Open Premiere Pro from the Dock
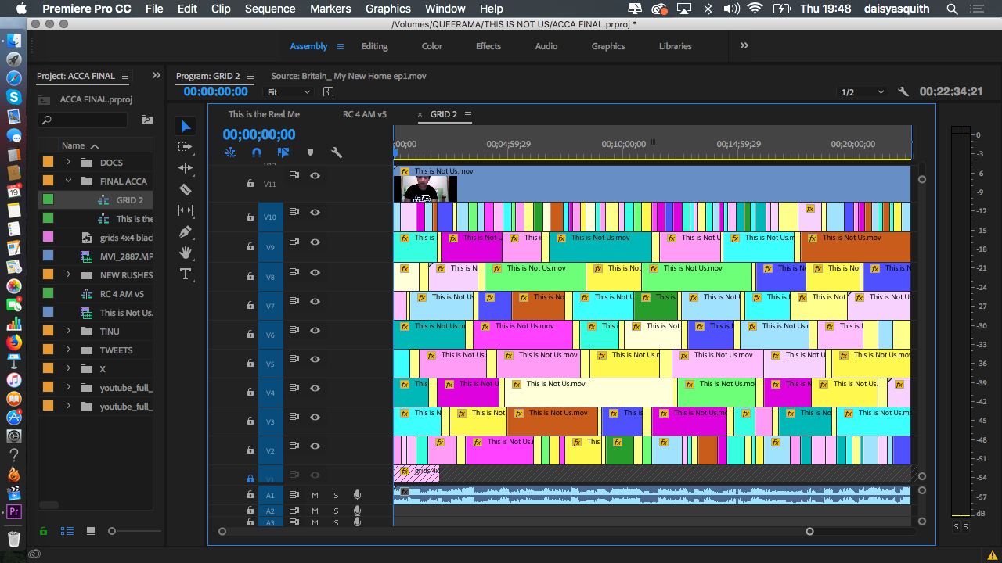 click(13, 512)
